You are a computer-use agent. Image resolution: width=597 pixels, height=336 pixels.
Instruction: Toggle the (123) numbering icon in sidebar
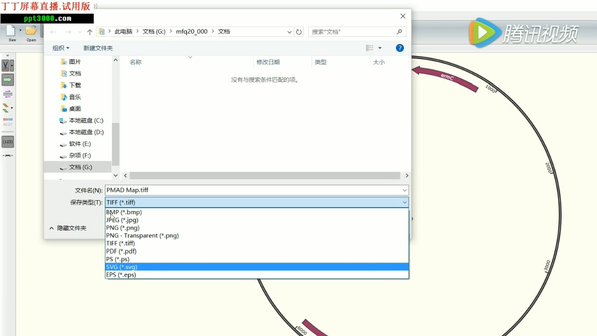pyautogui.click(x=8, y=142)
